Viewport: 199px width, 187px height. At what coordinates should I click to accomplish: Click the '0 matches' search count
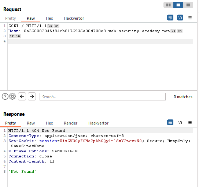click(183, 97)
